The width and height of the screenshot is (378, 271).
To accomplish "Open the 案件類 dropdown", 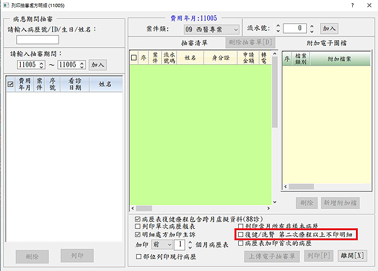I will [x=235, y=29].
